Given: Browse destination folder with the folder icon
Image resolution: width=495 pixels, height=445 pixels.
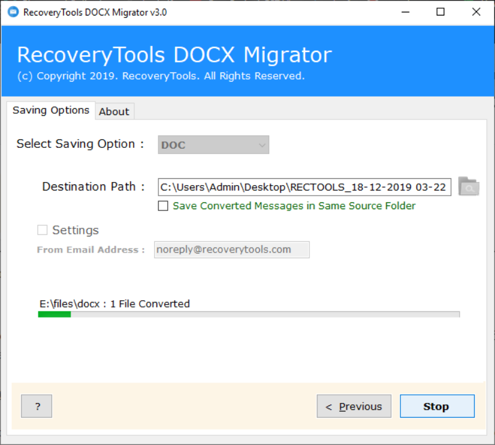Looking at the screenshot, I should point(468,186).
